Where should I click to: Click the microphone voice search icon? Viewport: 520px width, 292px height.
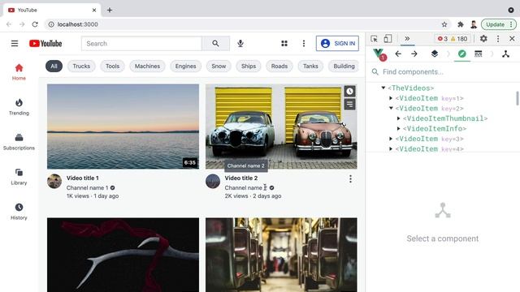coord(240,43)
